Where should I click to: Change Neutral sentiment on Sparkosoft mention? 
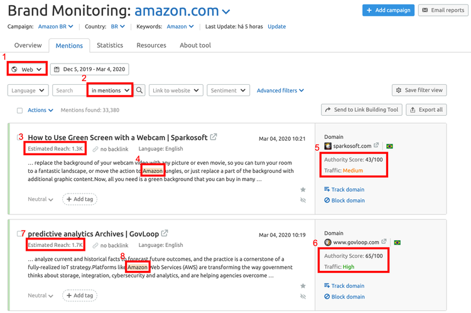click(40, 199)
